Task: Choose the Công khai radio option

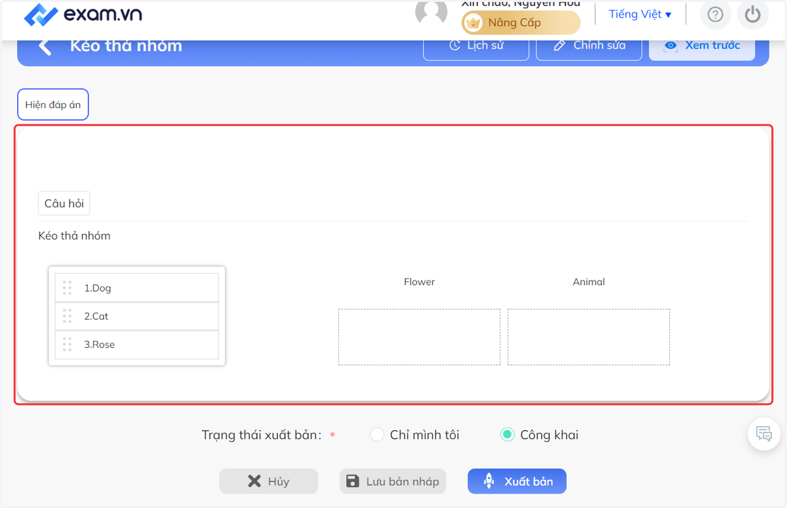Action: (507, 435)
